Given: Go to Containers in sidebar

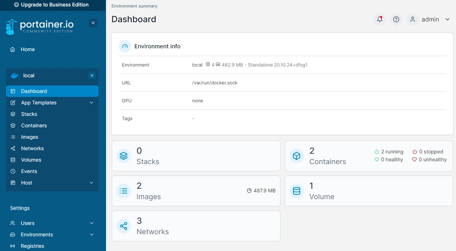Looking at the screenshot, I should tap(34, 126).
